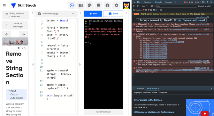Open the drawer three-dot menu
The height and width of the screenshot is (116, 214).
tap(134, 88)
